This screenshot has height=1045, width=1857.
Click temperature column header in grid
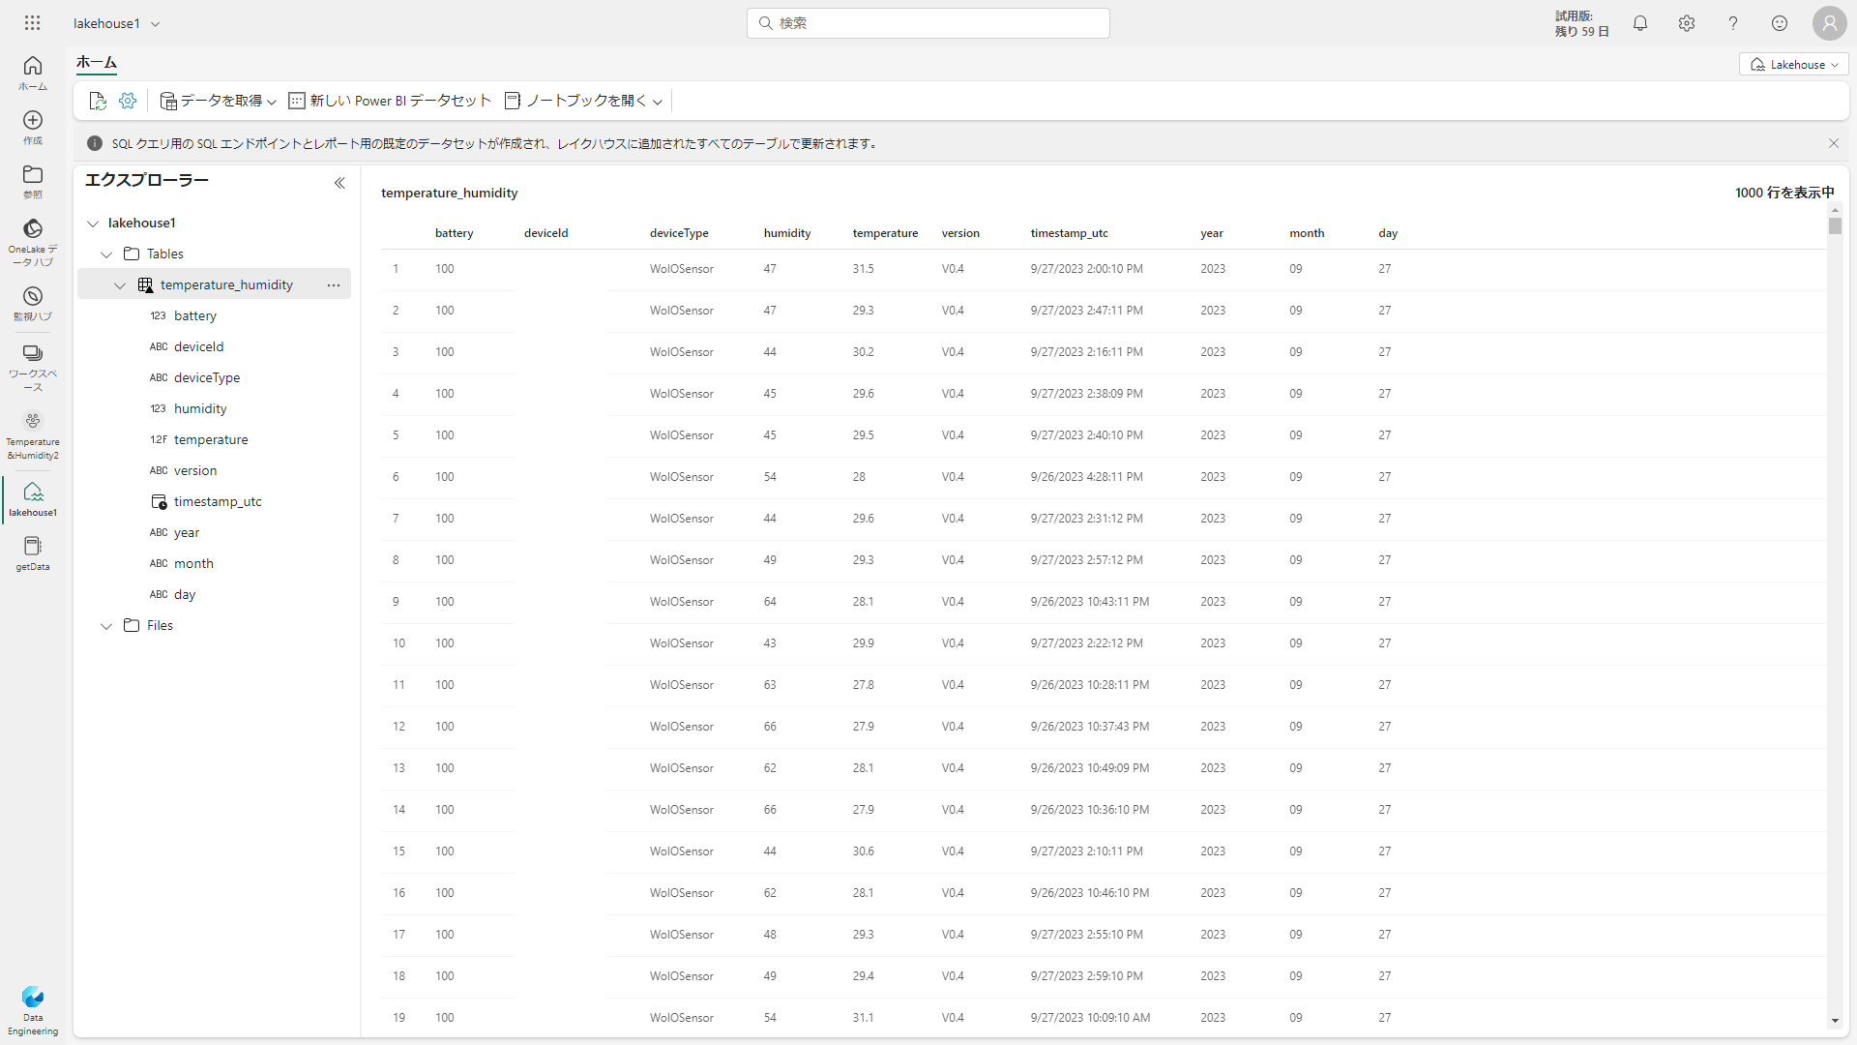885,233
